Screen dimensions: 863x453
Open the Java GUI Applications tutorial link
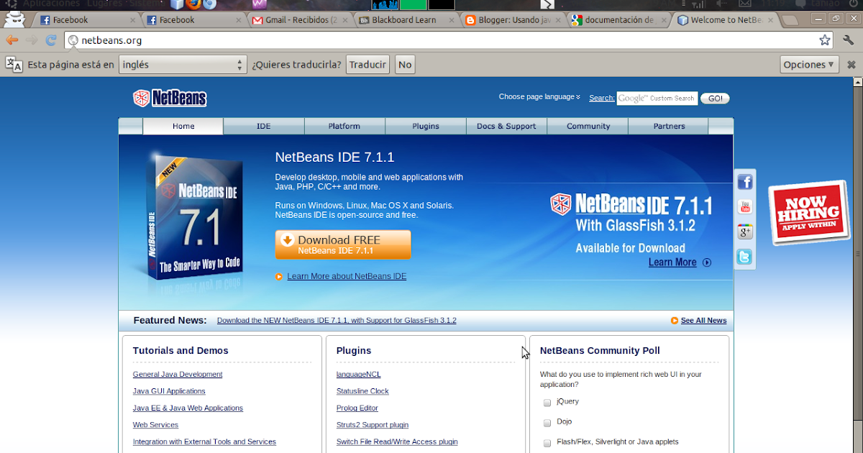coord(169,391)
